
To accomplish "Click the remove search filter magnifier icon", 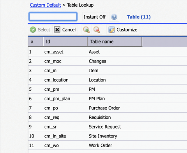I will [97, 30].
